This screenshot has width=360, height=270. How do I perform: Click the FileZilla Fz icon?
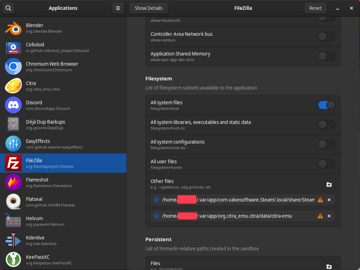[x=13, y=163]
